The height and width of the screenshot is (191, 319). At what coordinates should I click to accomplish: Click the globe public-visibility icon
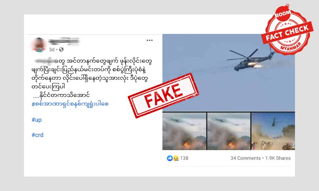(61, 49)
